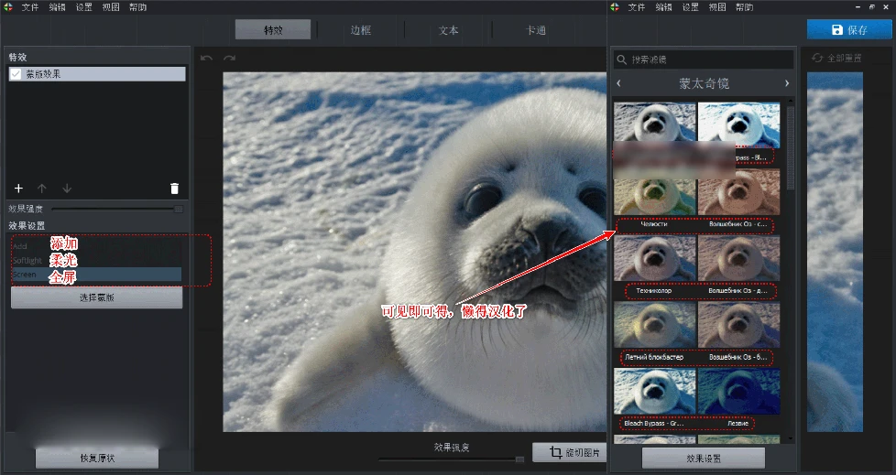
Task: Open 帮助 menu in the right menu bar
Action: click(x=744, y=7)
